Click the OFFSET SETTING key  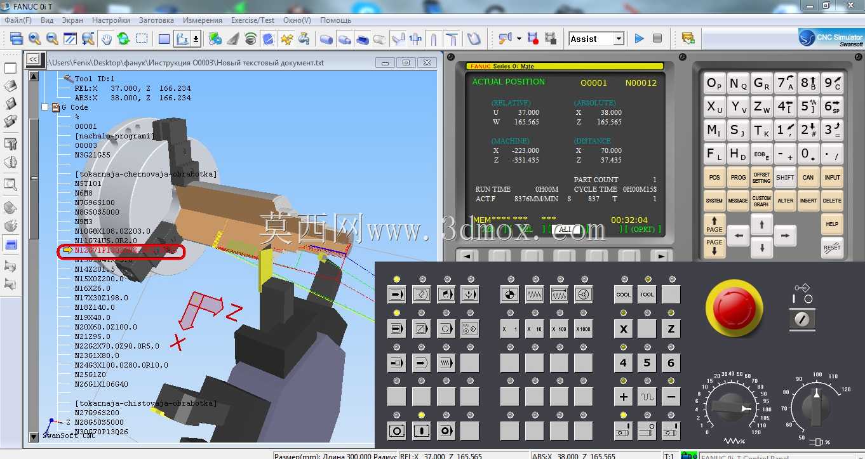[x=761, y=178]
